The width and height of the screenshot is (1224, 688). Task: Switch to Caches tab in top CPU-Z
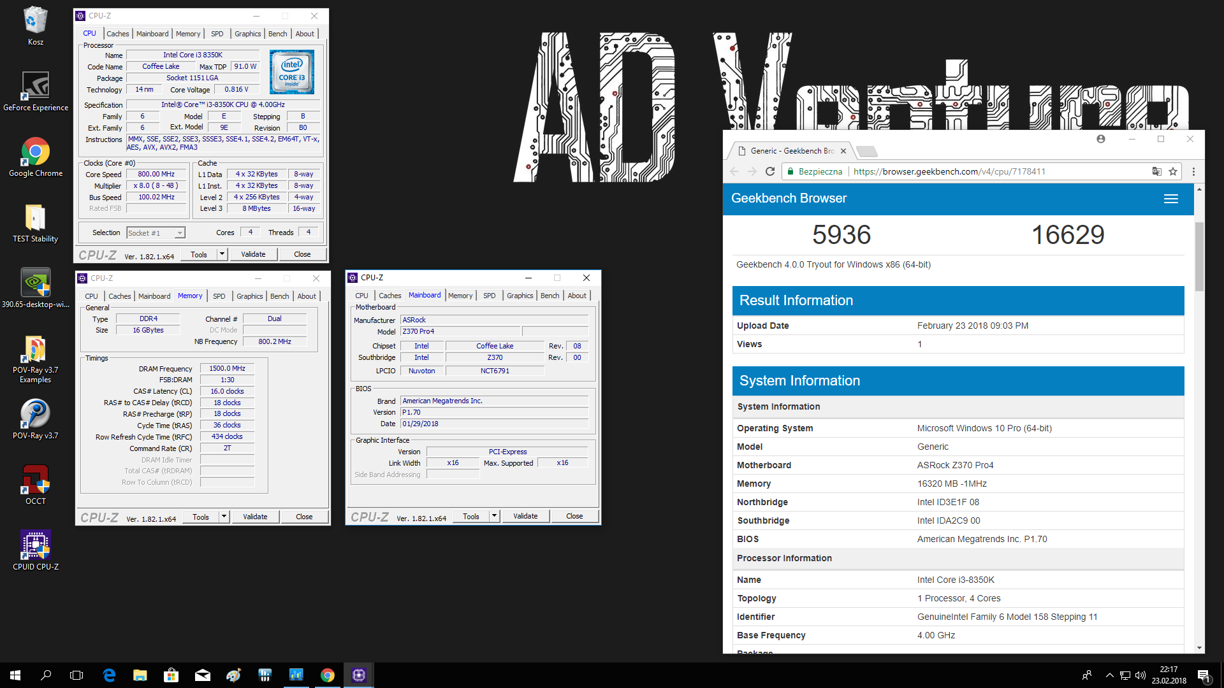point(118,34)
